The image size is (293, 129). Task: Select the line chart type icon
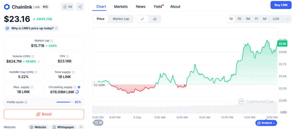click(142, 19)
